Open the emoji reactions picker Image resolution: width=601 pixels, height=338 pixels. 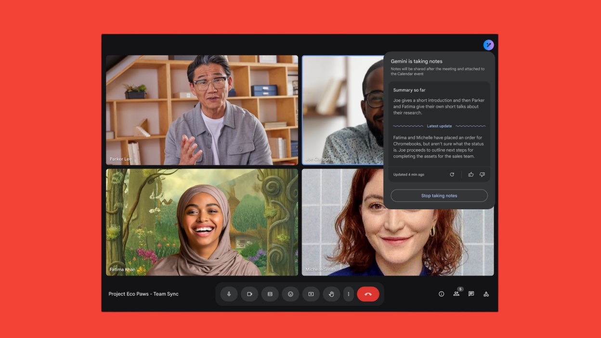(290, 294)
